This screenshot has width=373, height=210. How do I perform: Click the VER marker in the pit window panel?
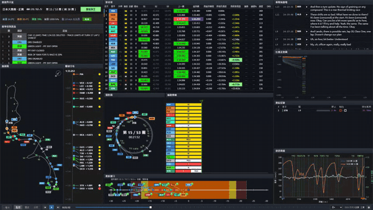click(x=189, y=184)
